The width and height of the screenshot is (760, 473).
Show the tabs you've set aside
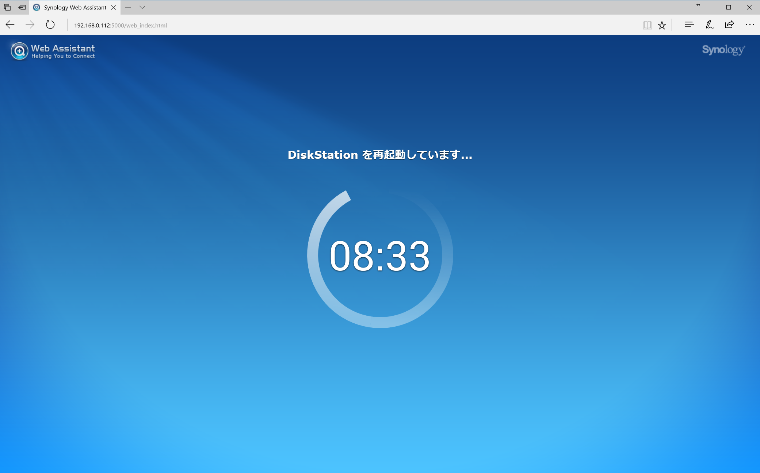[7, 7]
